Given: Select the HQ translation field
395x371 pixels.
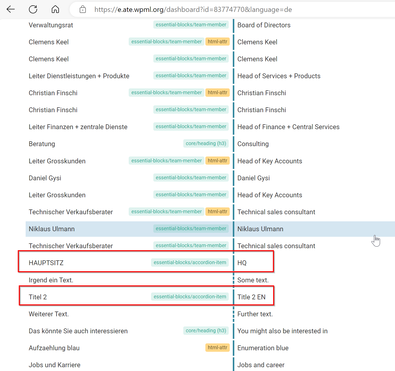Looking at the screenshot, I should 242,263.
